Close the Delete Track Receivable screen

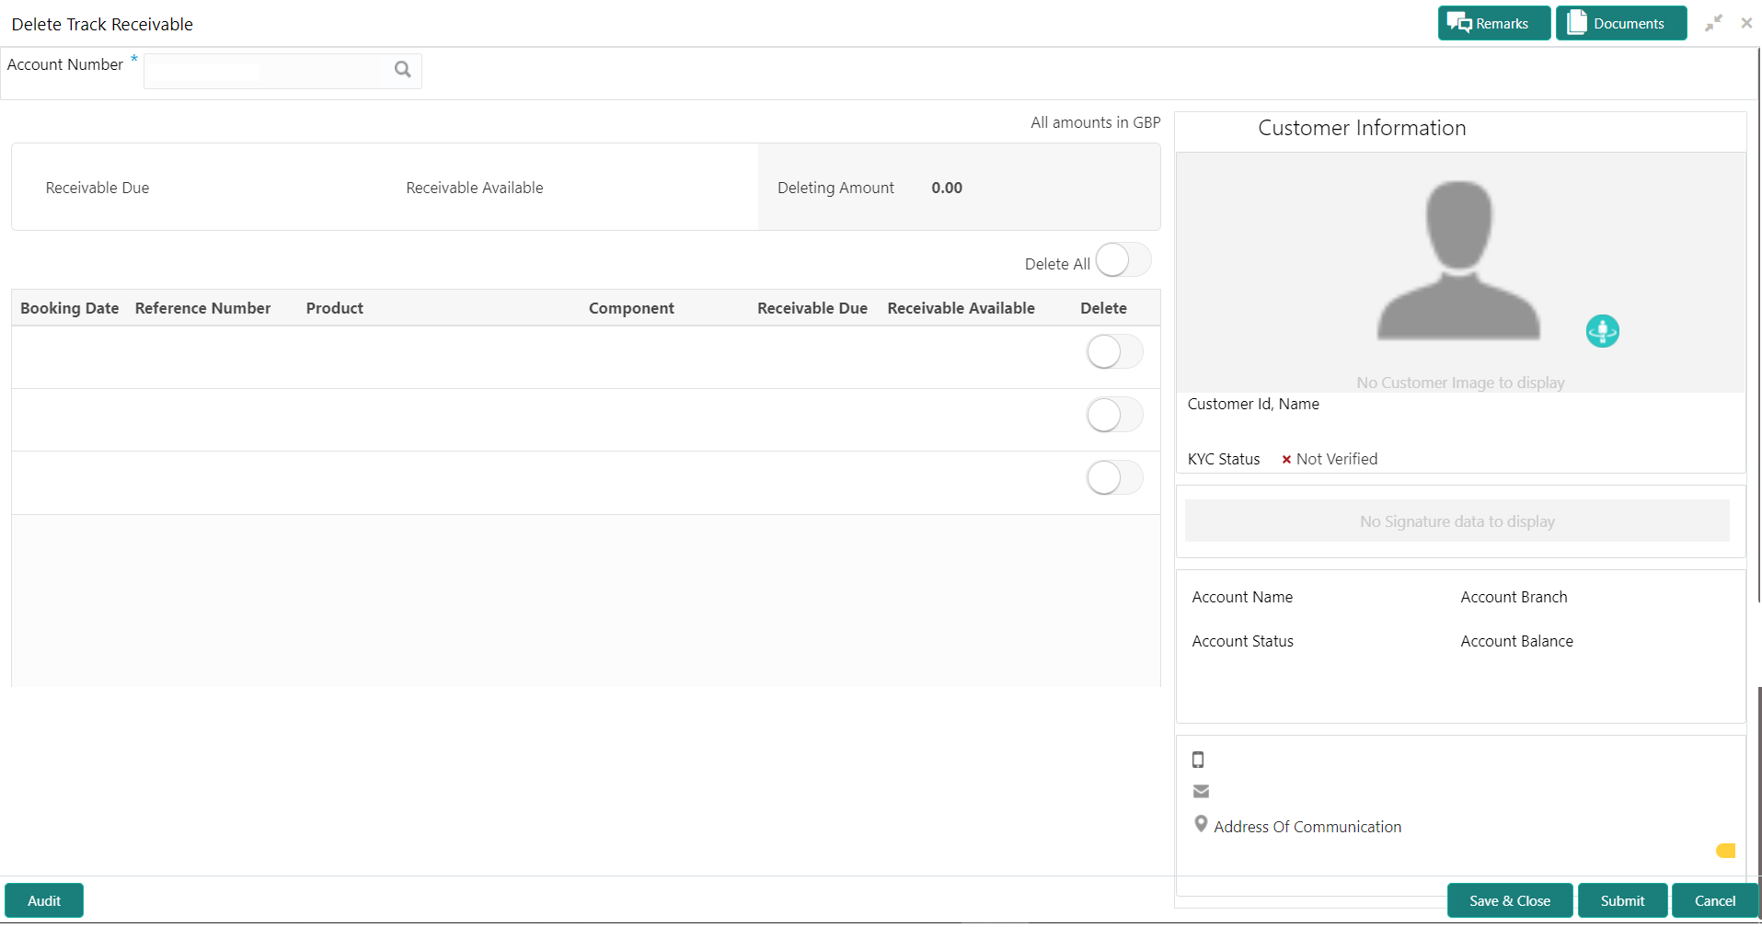tap(1746, 23)
